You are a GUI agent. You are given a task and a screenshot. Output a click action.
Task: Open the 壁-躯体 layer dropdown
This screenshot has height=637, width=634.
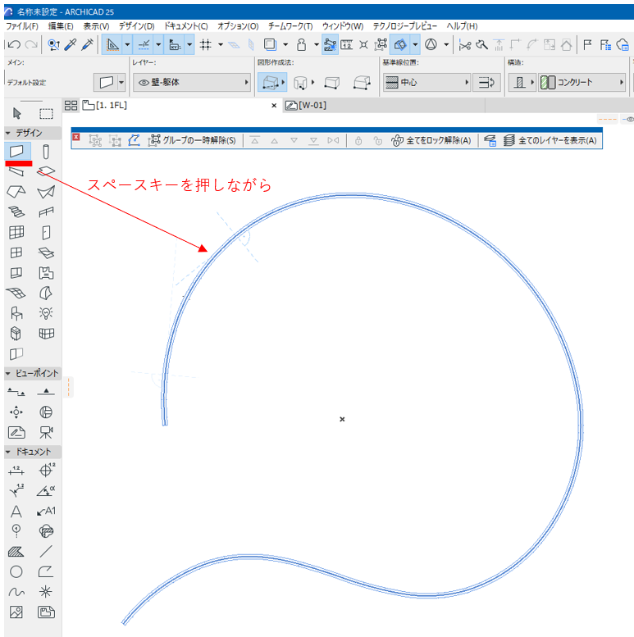[x=192, y=83]
